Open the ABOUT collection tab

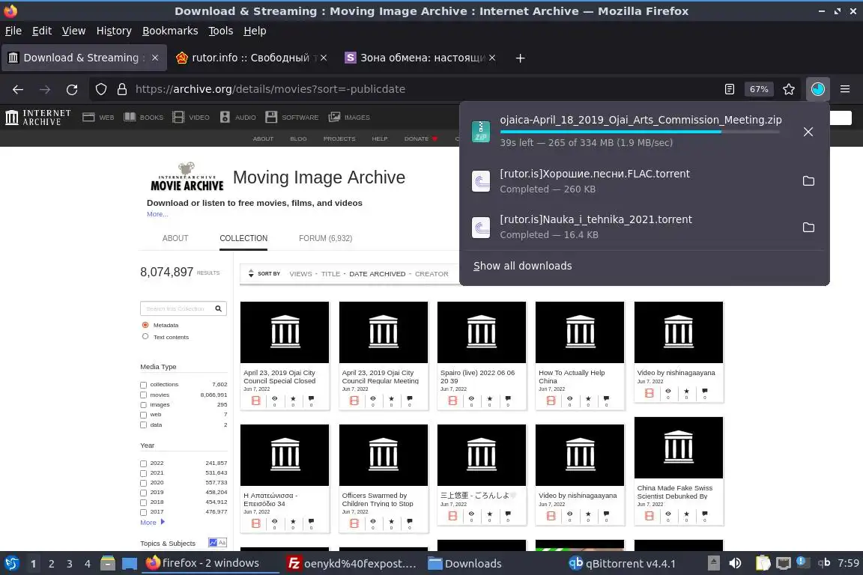click(x=175, y=238)
